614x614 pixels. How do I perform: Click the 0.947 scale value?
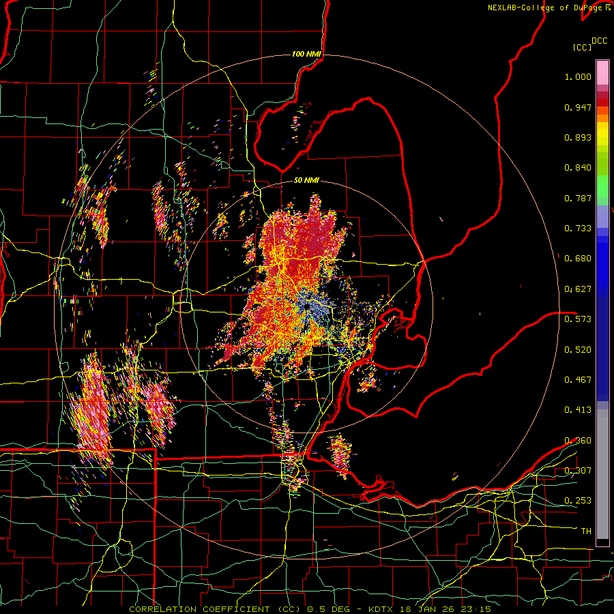(578, 107)
